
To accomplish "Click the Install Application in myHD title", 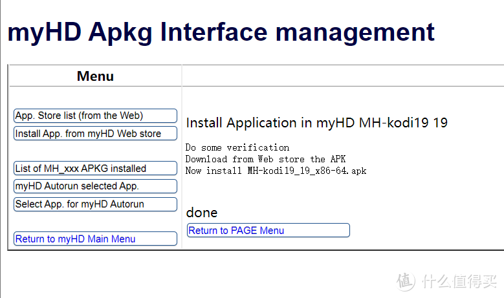I will [x=316, y=123].
